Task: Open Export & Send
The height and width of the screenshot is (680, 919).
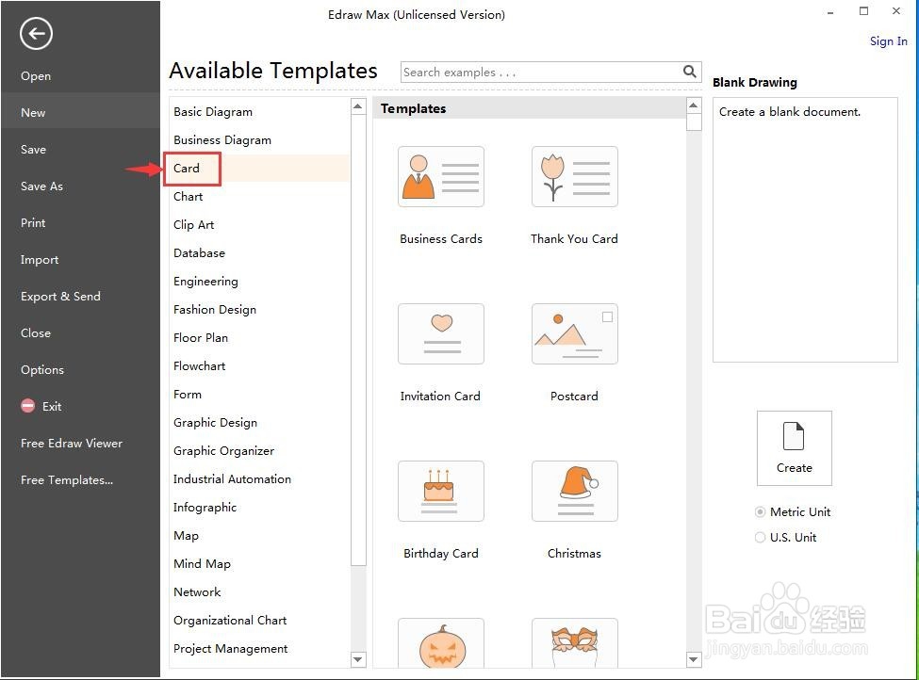Action: click(x=60, y=297)
